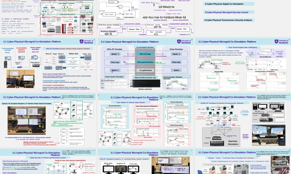
Task: Select the Cyber-Security in Primary and Secondary Control slide
Action: coord(48,162)
